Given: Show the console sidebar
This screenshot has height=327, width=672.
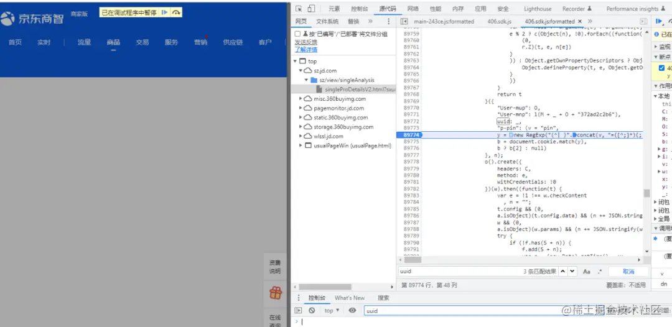Looking at the screenshot, I should coord(299,311).
